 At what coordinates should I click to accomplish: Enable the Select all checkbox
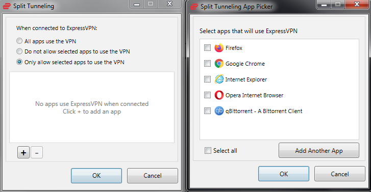pyautogui.click(x=208, y=150)
